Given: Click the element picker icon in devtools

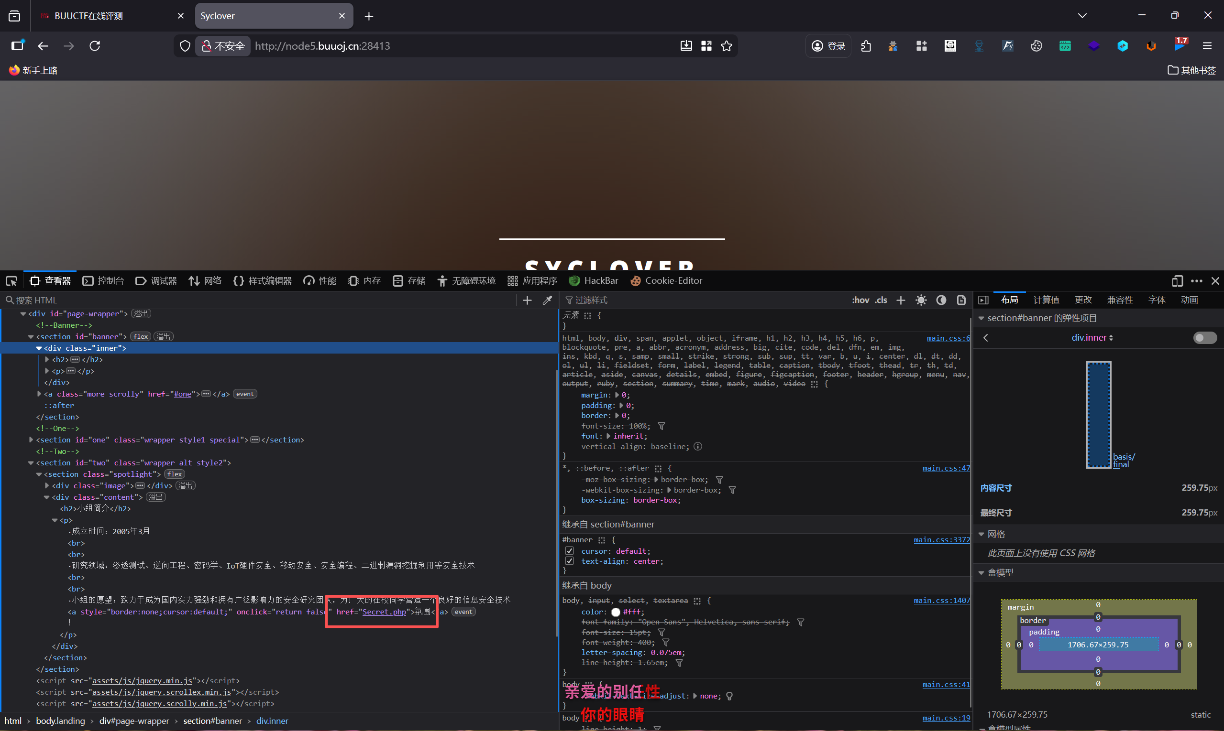Looking at the screenshot, I should point(11,281).
